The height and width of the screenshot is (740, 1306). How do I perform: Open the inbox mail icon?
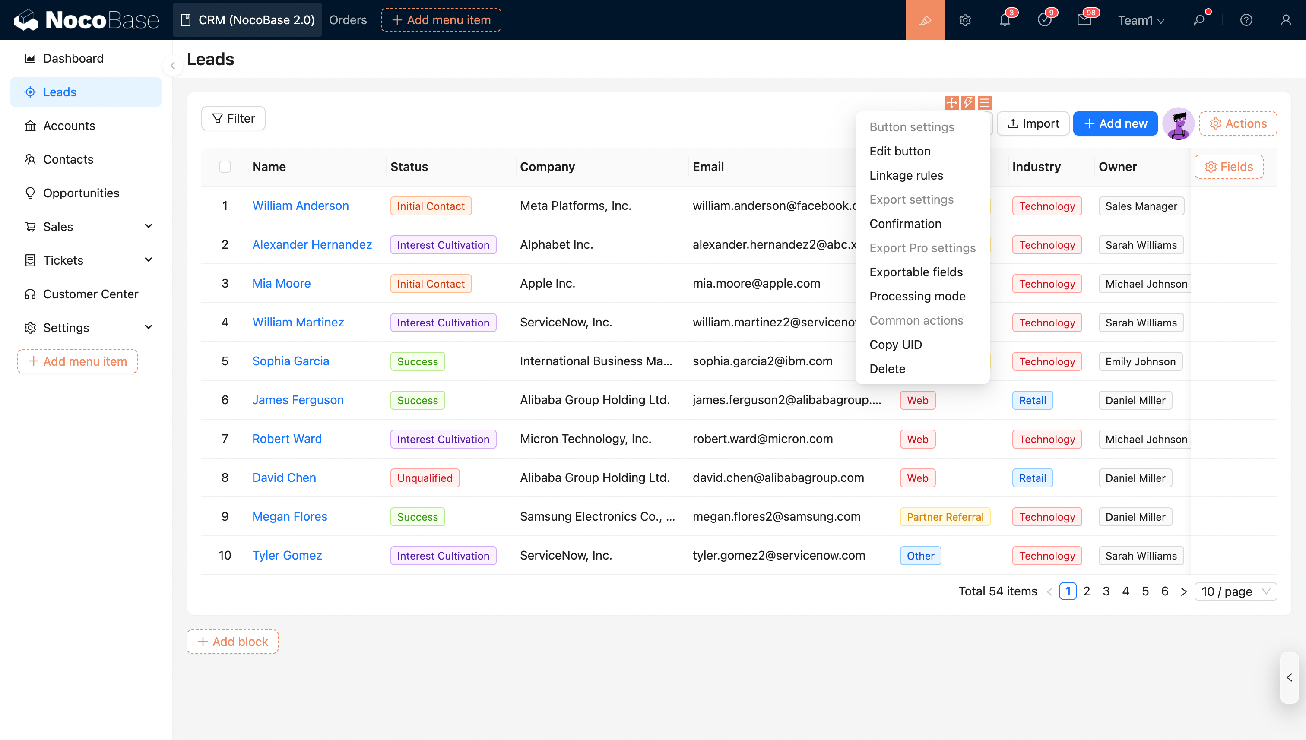tap(1084, 20)
